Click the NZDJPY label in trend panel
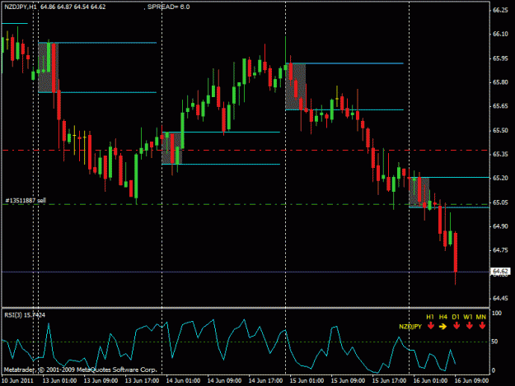Viewport: 515px width, 386px height. [x=410, y=327]
